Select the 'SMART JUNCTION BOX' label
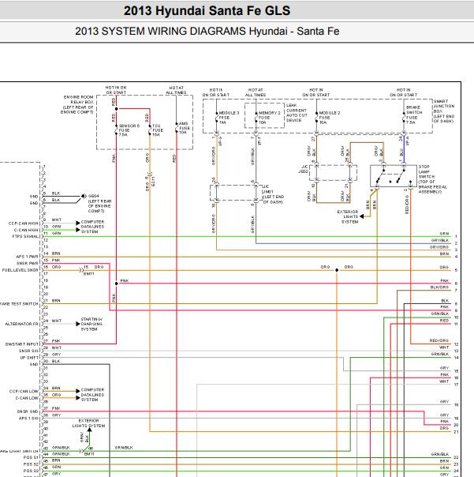Viewport: 474px width, 477px height. pos(443,106)
